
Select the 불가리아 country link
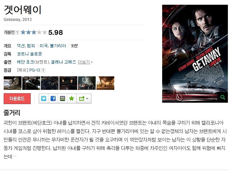[x=58, y=46]
